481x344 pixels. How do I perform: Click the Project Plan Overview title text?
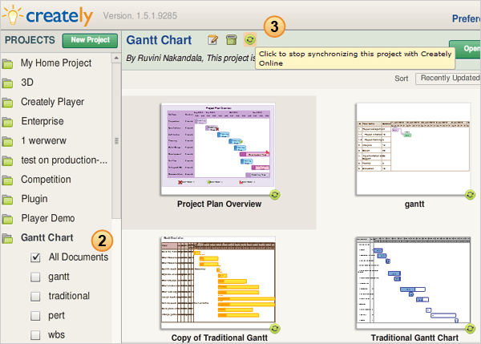pyautogui.click(x=220, y=204)
